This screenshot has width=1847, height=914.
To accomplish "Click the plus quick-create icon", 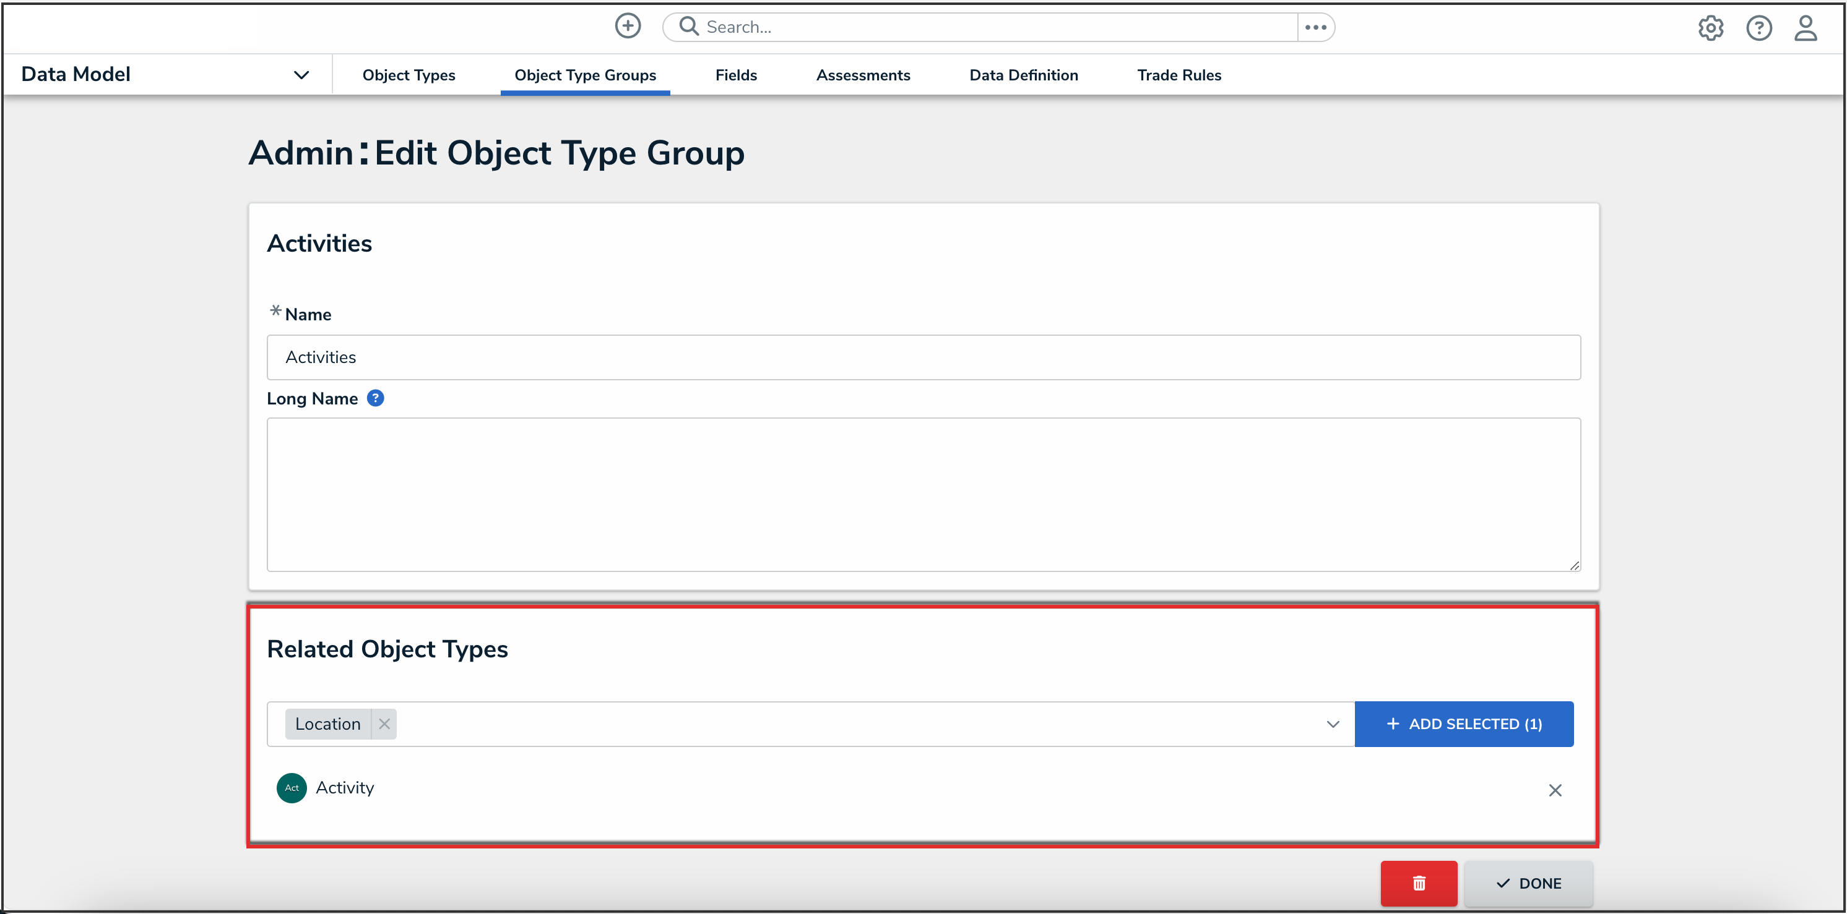I will coord(628,27).
